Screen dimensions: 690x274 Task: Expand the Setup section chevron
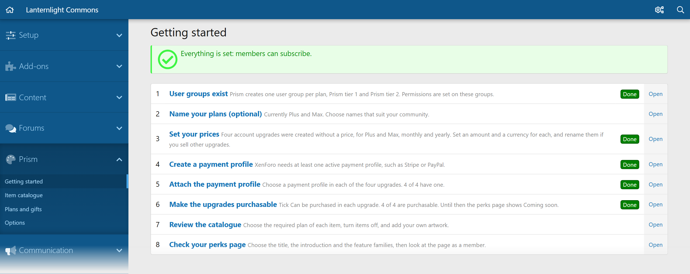click(x=119, y=35)
